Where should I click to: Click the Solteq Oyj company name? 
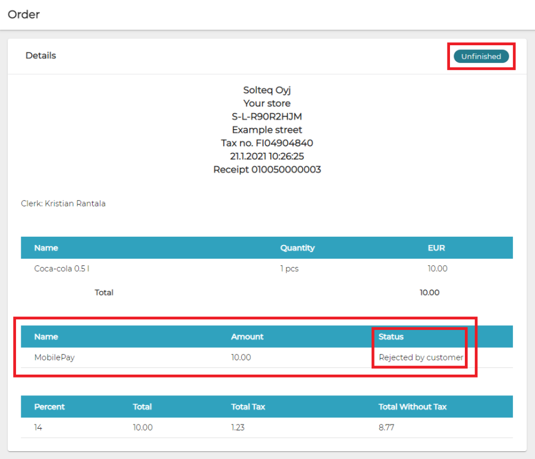(267, 90)
